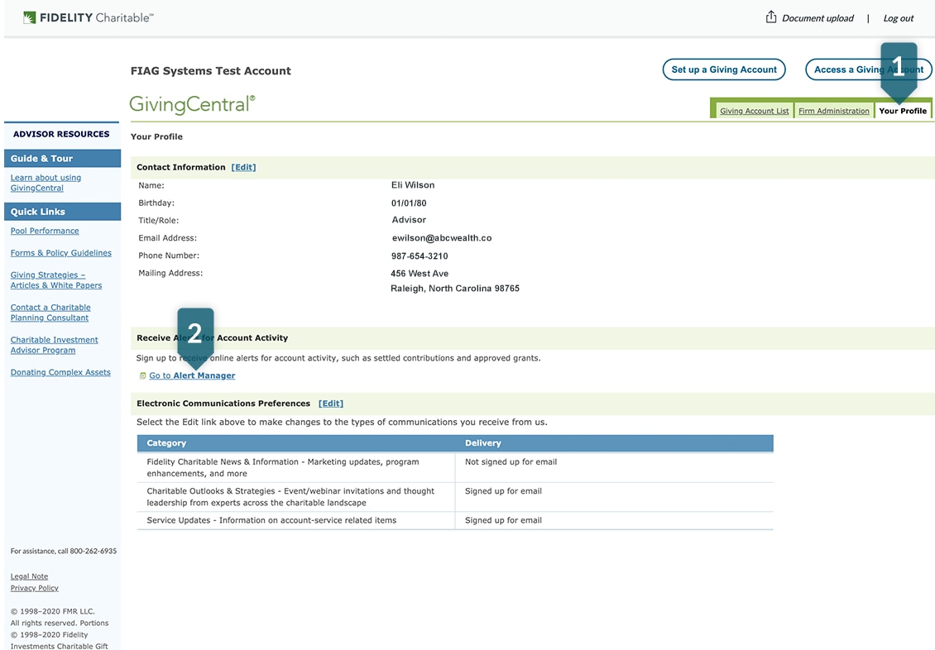The image size is (935, 650).
Task: Click the address line 456 West Ave
Action: [420, 274]
